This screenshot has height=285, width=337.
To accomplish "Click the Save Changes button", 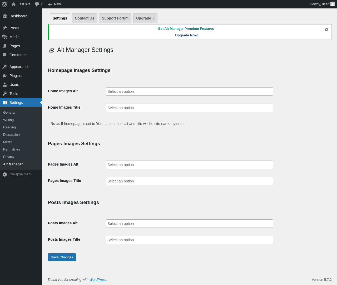I will [62, 257].
